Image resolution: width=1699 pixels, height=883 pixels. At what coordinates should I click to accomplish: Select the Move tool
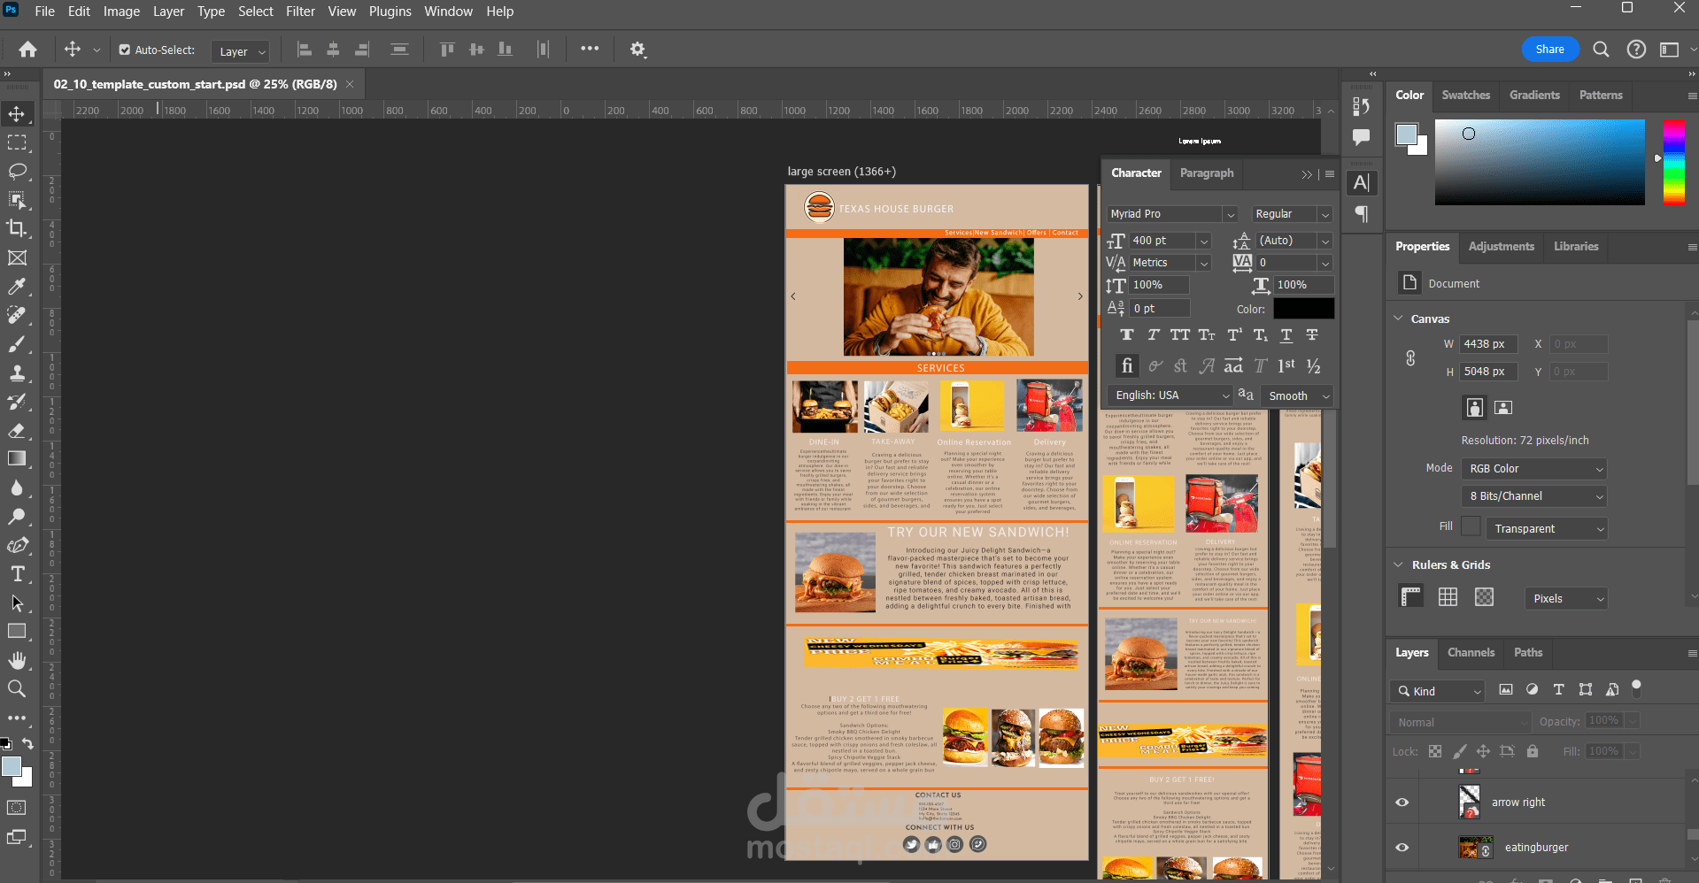pos(17,113)
